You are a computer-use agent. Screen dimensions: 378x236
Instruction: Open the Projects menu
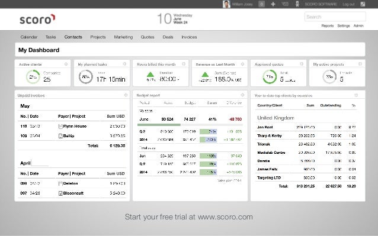(98, 37)
